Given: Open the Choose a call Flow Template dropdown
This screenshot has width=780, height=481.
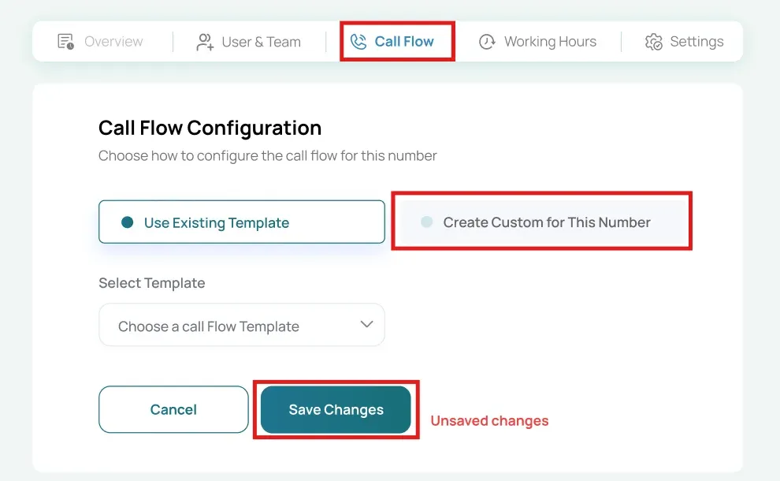Looking at the screenshot, I should 242,325.
